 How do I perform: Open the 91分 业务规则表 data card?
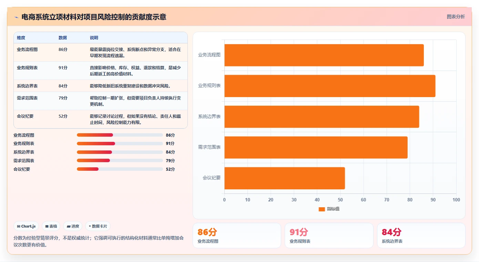click(x=329, y=235)
